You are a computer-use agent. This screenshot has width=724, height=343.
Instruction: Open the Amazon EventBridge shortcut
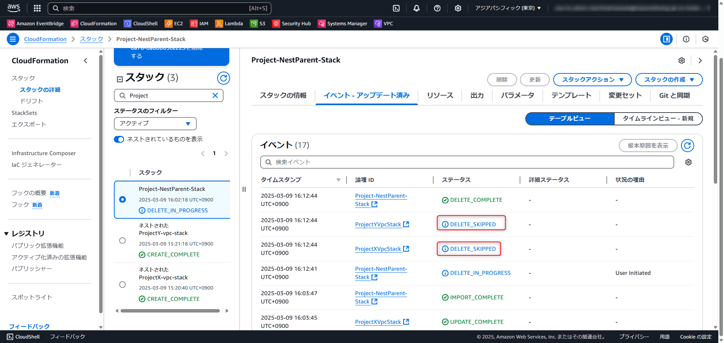[x=35, y=23]
